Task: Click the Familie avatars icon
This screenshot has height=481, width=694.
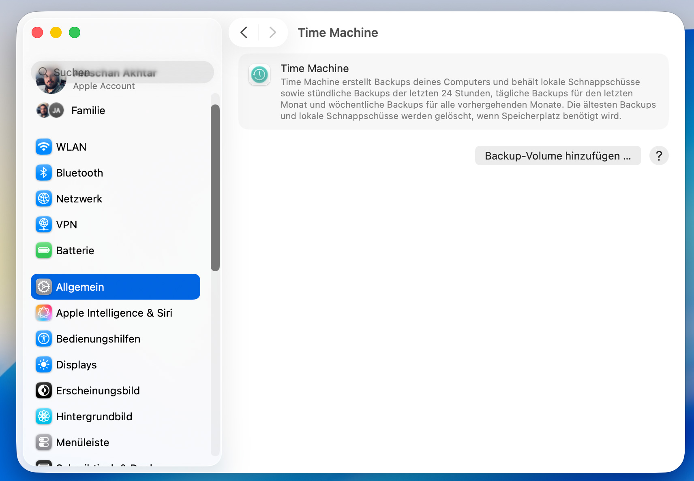Action: pyautogui.click(x=50, y=110)
